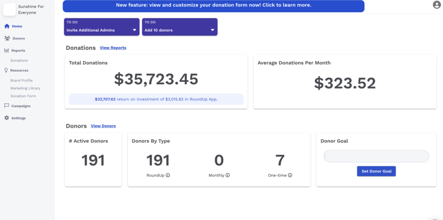Open Donation Form in sidebar
Image resolution: width=443 pixels, height=220 pixels.
coord(23,96)
